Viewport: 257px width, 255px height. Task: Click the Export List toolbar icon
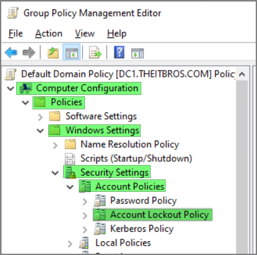[95, 52]
